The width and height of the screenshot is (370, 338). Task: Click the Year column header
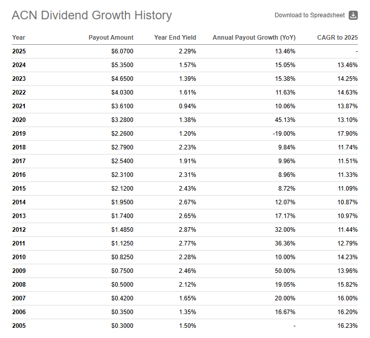[x=19, y=38]
